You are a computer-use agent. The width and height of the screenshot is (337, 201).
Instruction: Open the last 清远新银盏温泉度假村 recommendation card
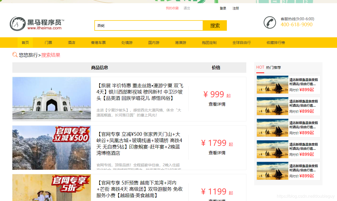tap(288, 171)
